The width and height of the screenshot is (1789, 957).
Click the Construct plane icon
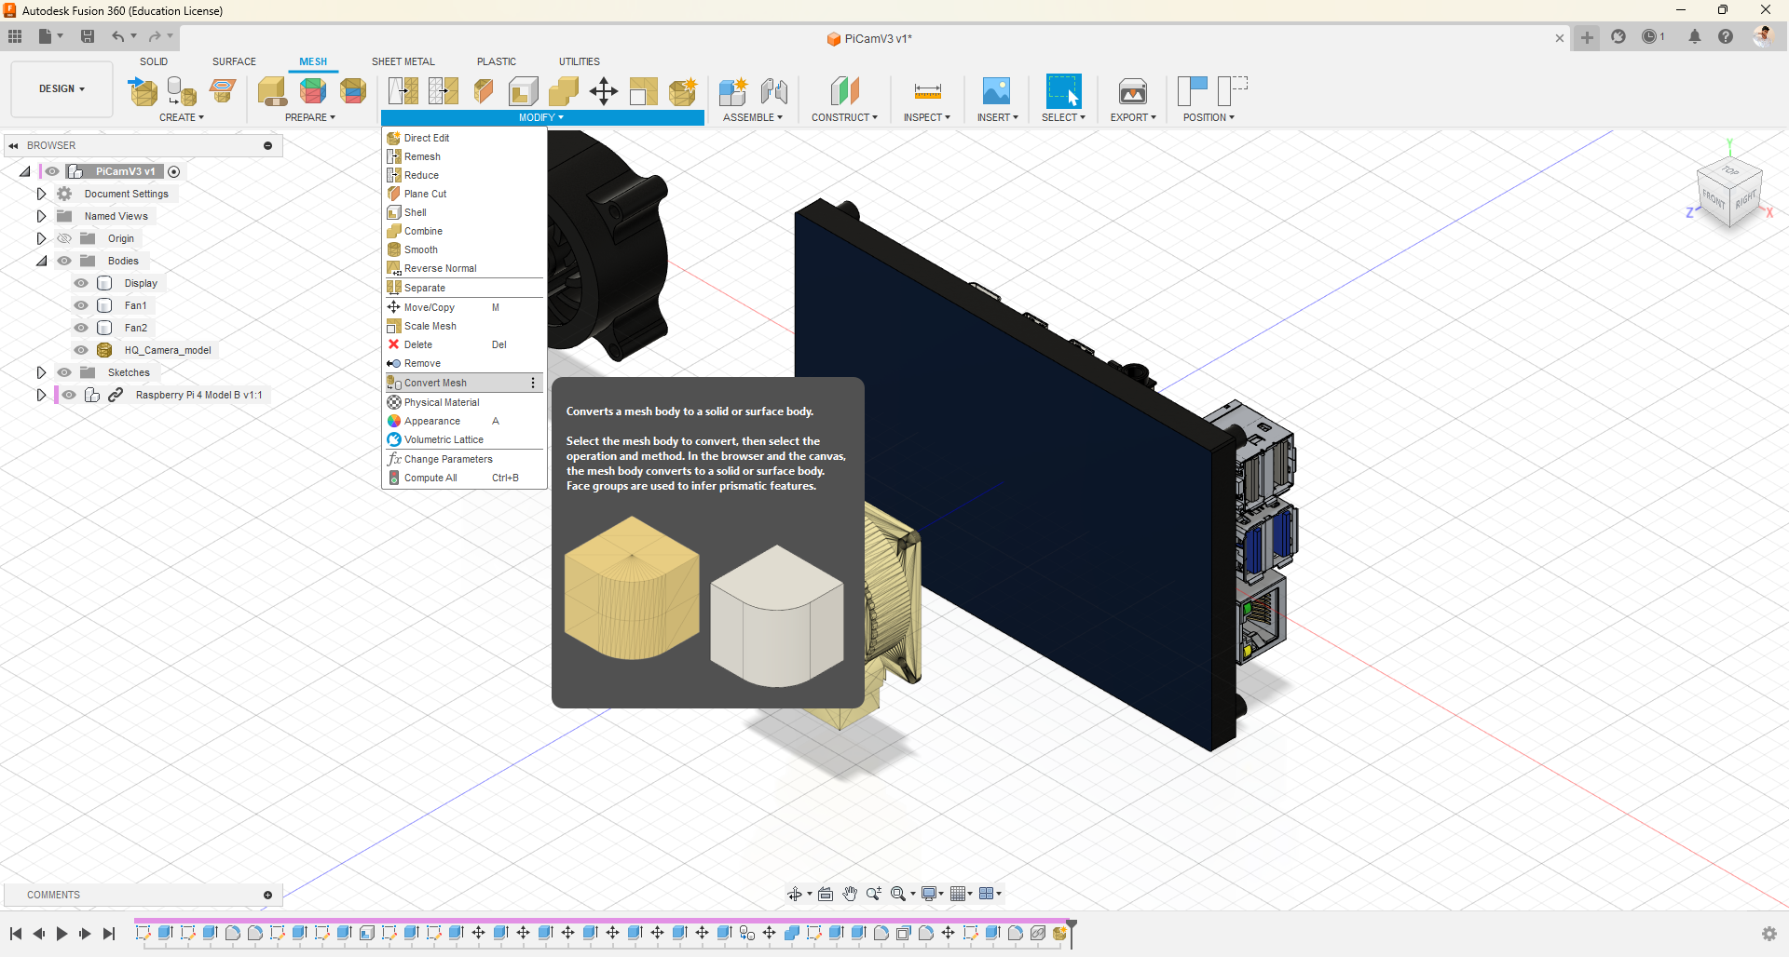(844, 91)
